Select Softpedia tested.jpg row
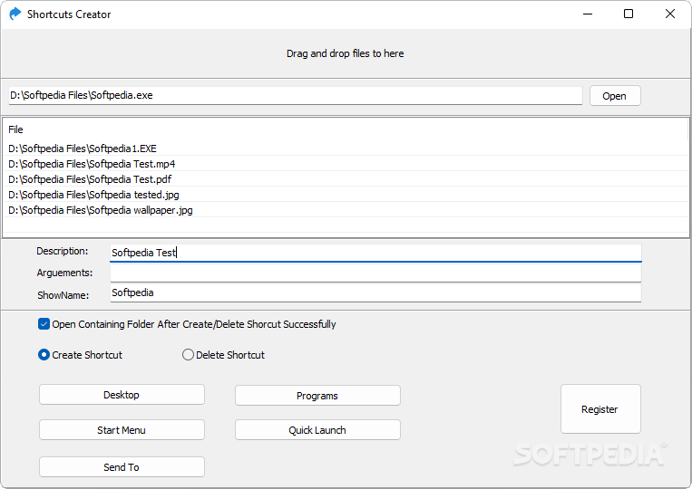This screenshot has height=489, width=692. pos(346,195)
